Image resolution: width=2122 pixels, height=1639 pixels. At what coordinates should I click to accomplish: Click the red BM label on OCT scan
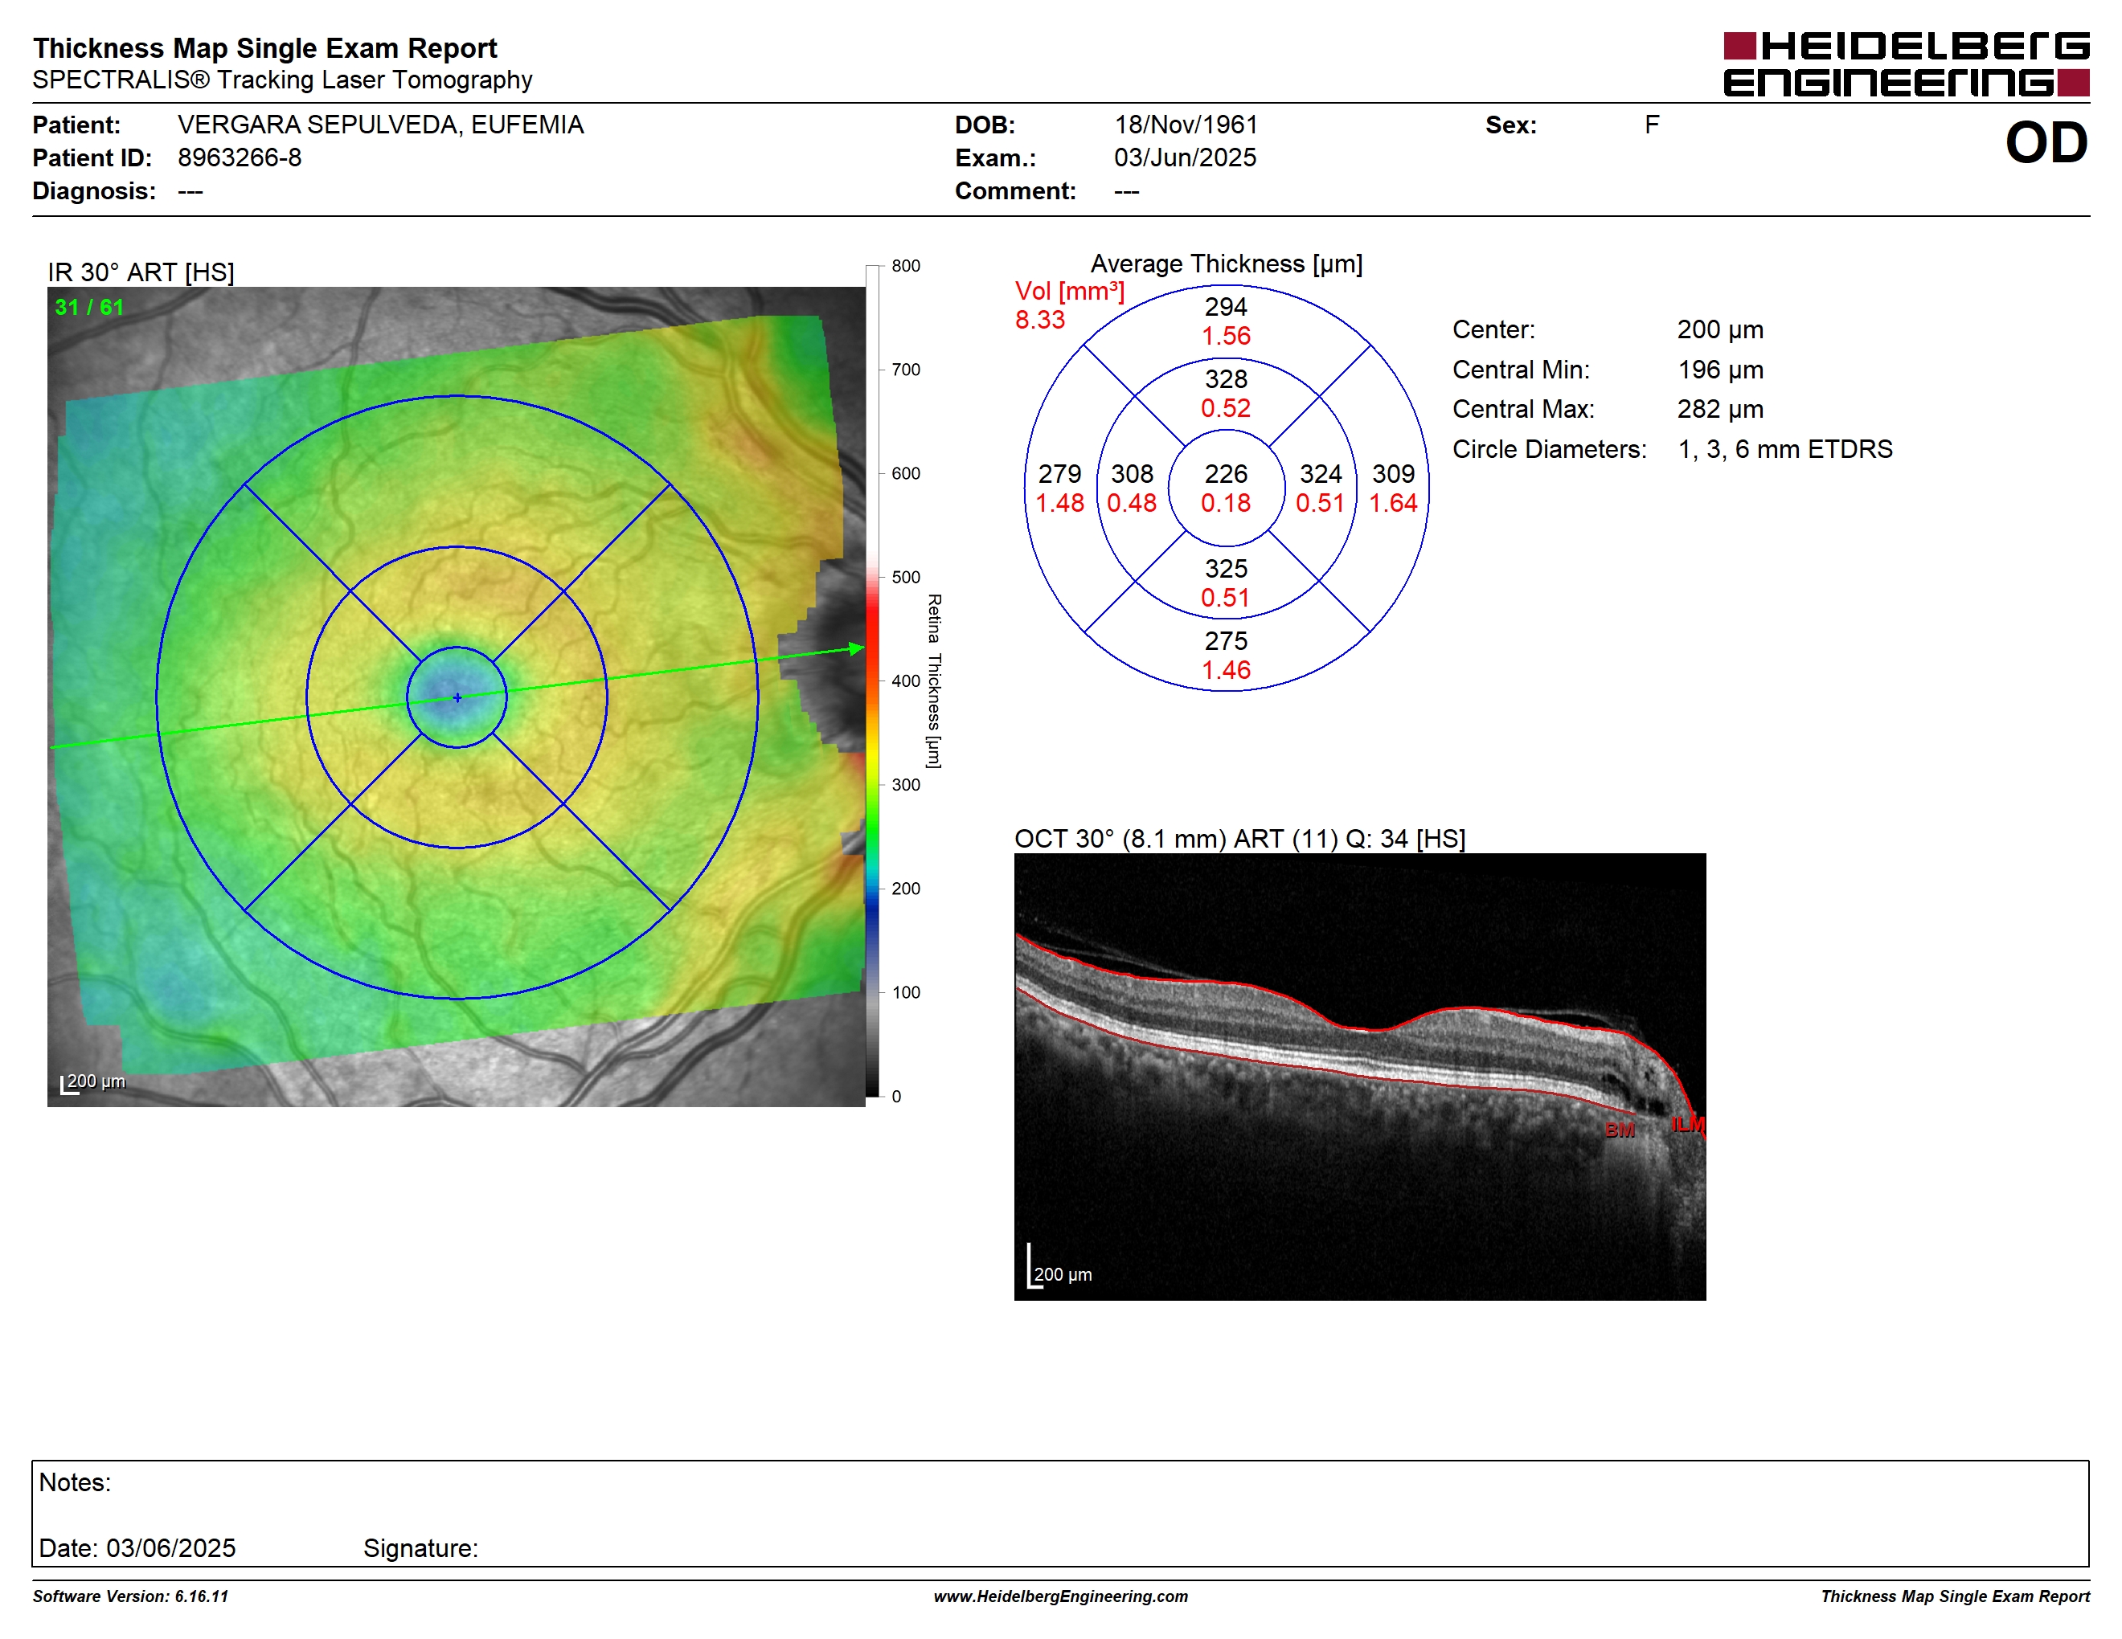(1620, 1130)
